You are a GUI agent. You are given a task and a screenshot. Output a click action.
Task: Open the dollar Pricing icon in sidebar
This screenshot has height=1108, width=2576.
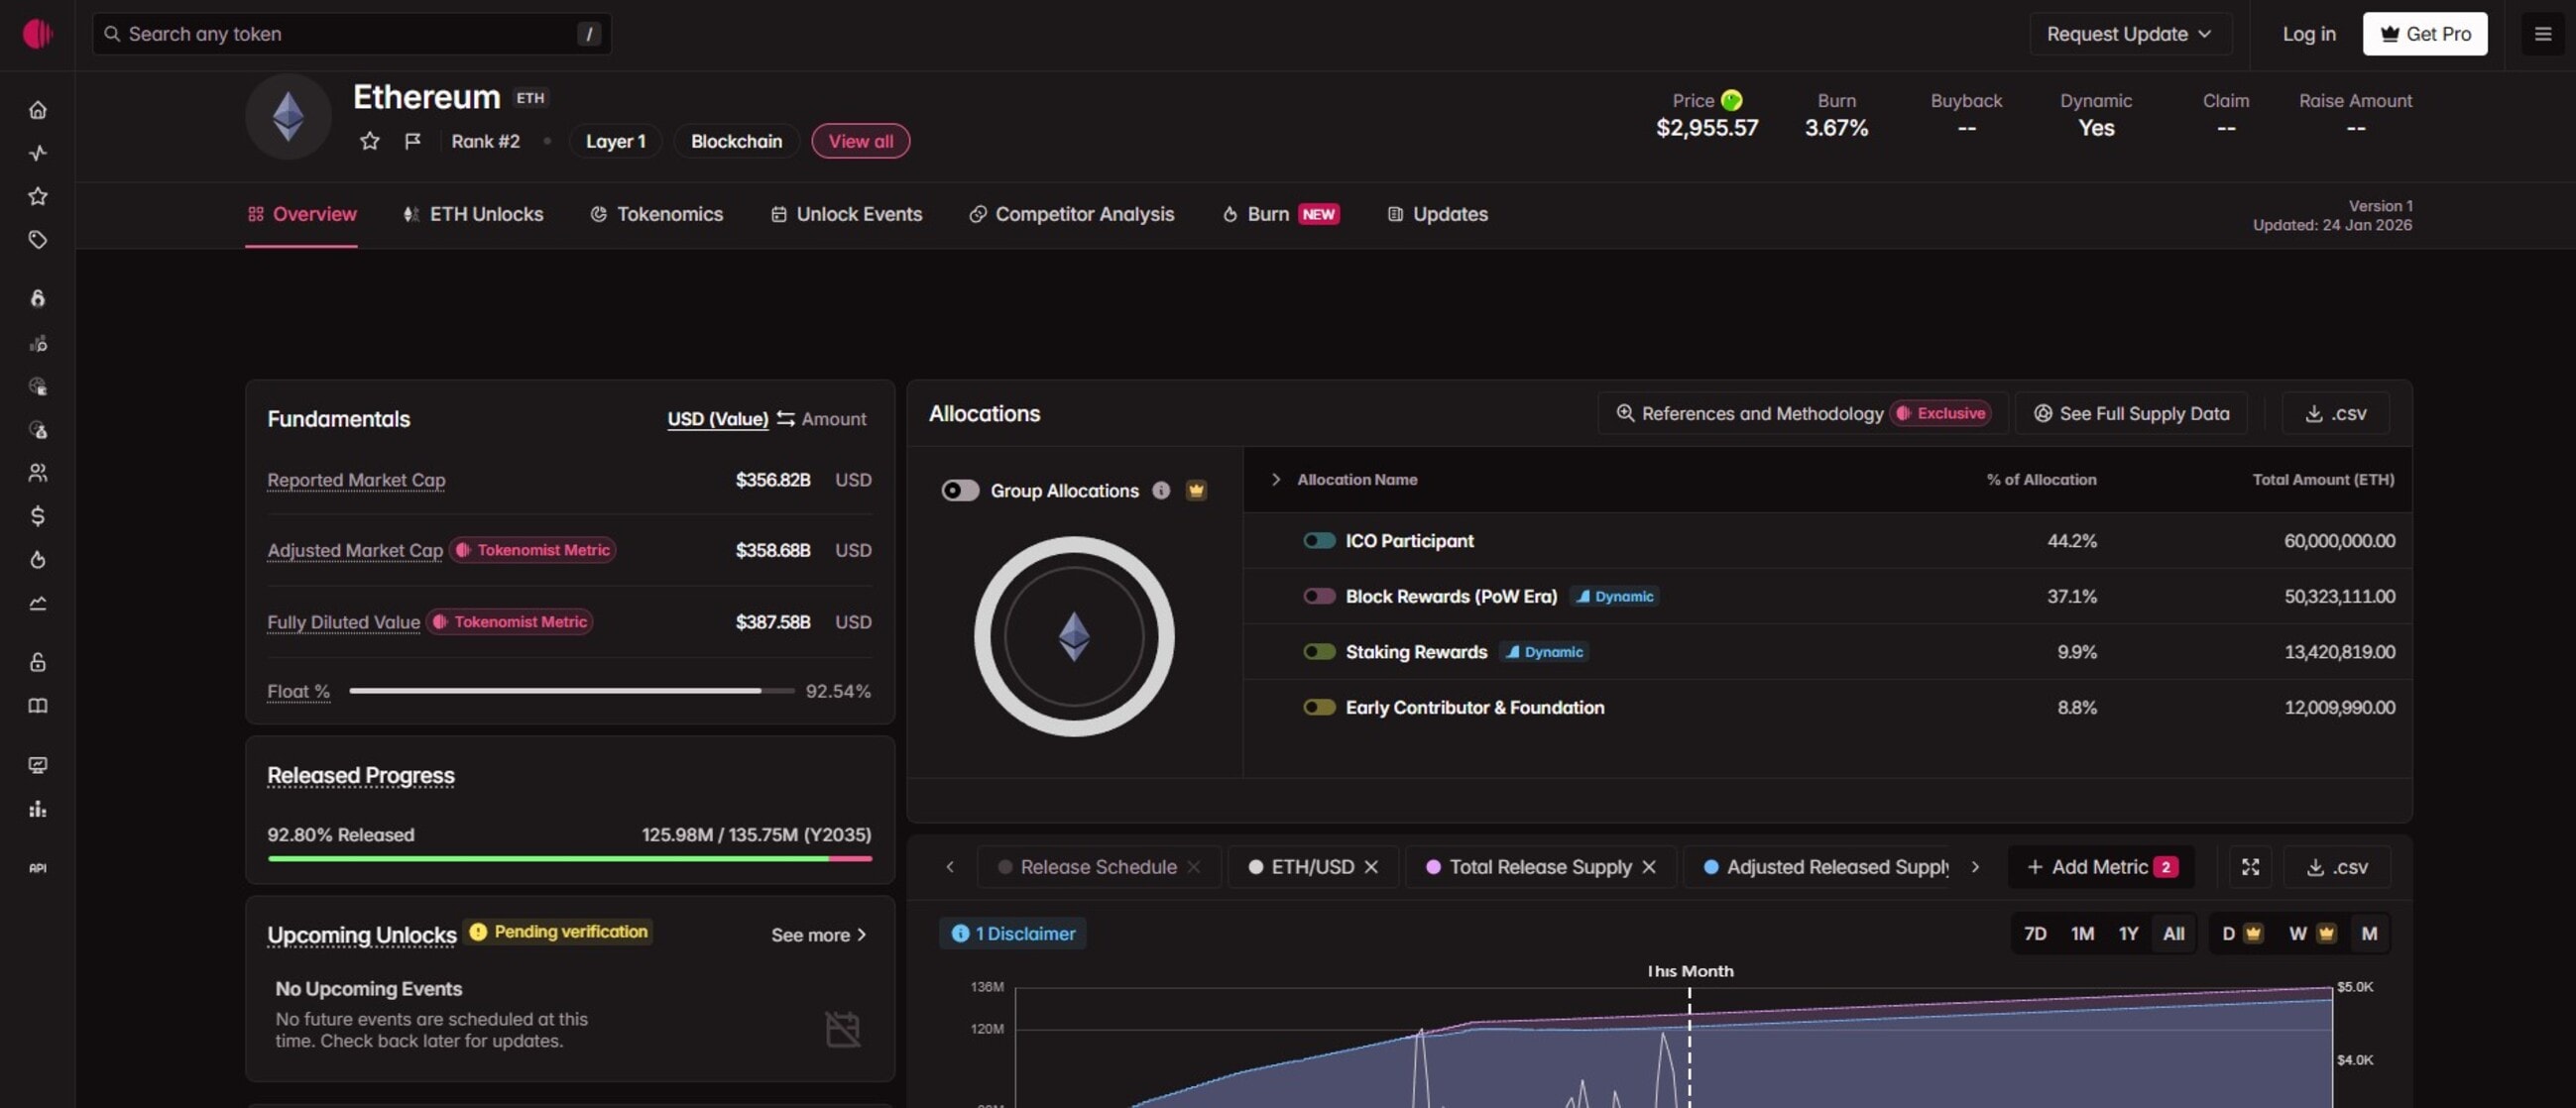point(38,516)
